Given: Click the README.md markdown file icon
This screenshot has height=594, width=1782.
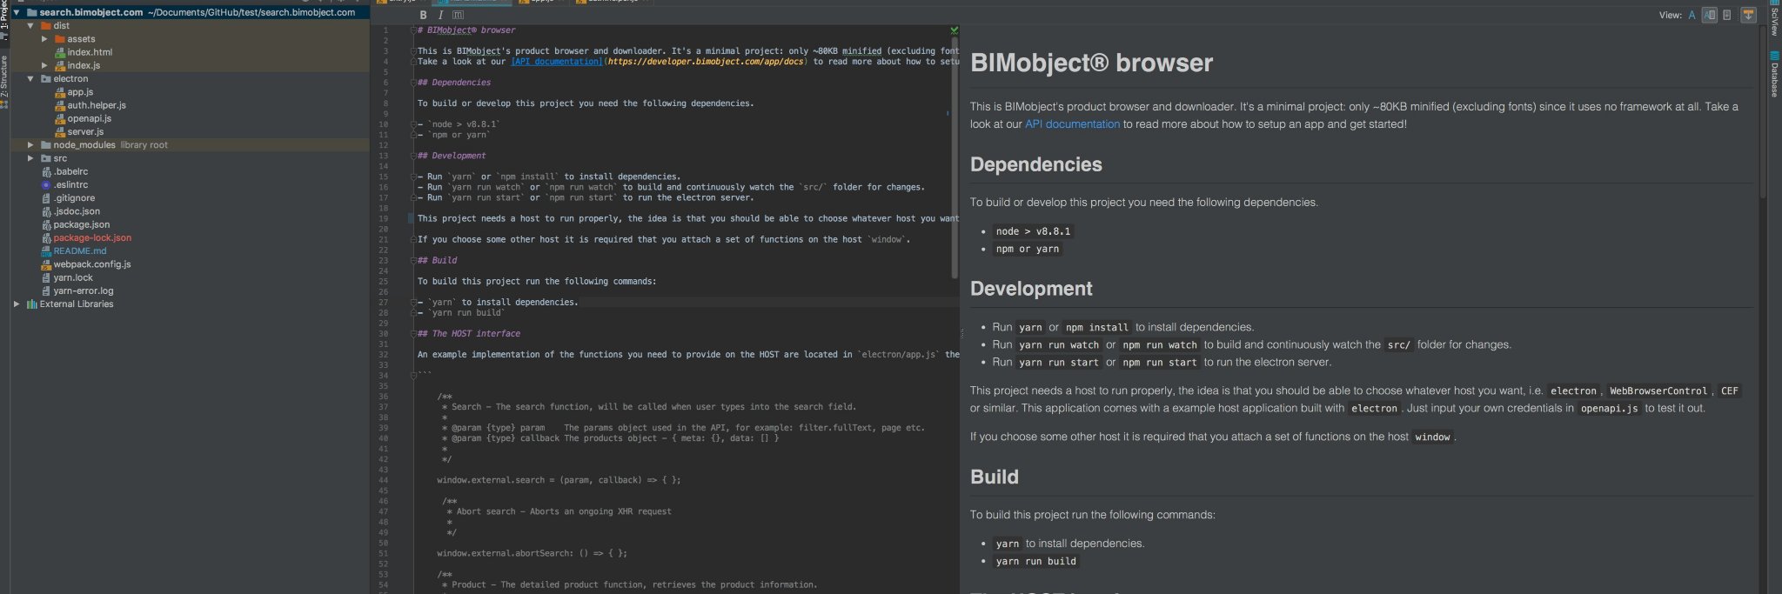Looking at the screenshot, I should coord(46,251).
